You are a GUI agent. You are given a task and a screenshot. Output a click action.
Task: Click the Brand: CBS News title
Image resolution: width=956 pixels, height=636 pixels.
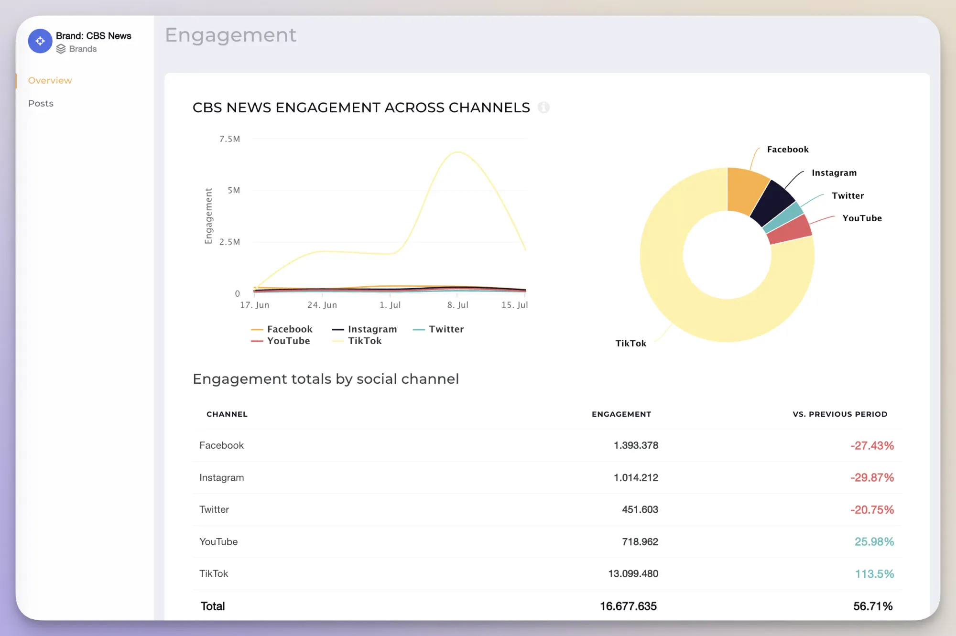(93, 36)
